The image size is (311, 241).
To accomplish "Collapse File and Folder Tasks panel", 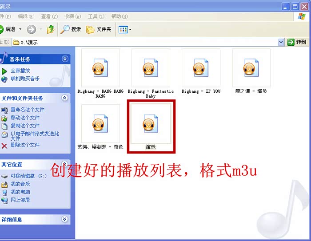I will click(65, 98).
